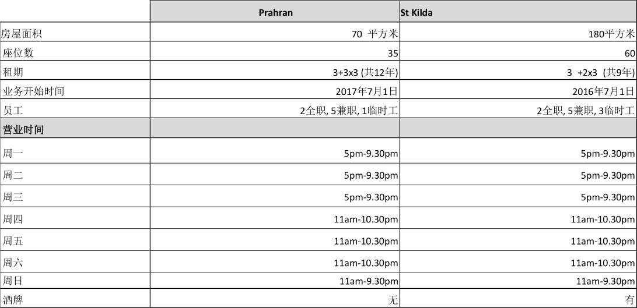This screenshot has height=308, width=637.
Task: Select the 周四 row label
Action: (13, 220)
